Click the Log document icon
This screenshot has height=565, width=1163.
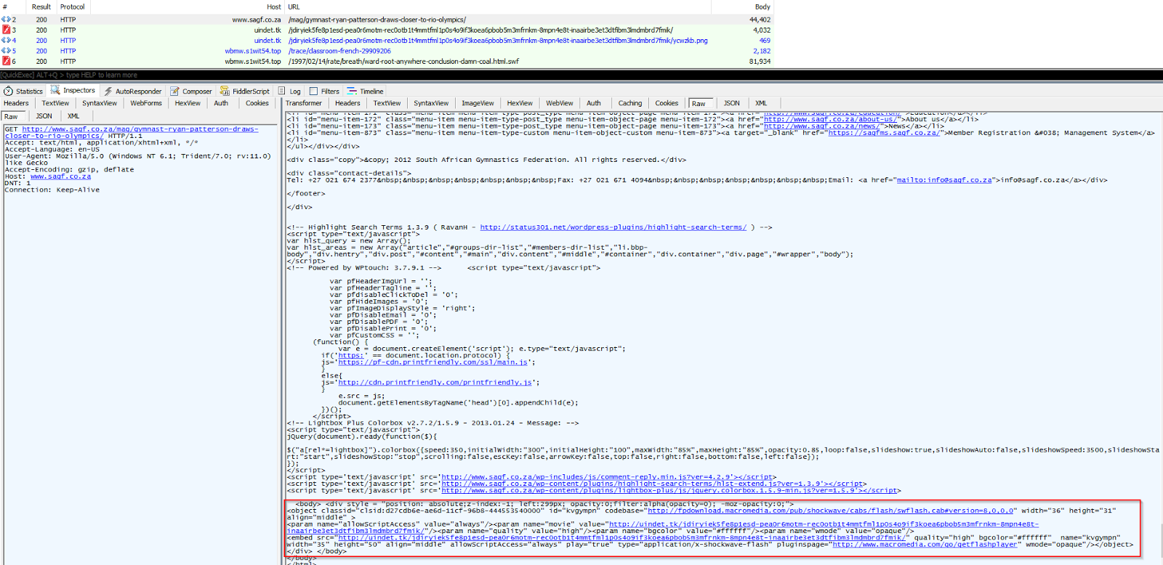(282, 92)
